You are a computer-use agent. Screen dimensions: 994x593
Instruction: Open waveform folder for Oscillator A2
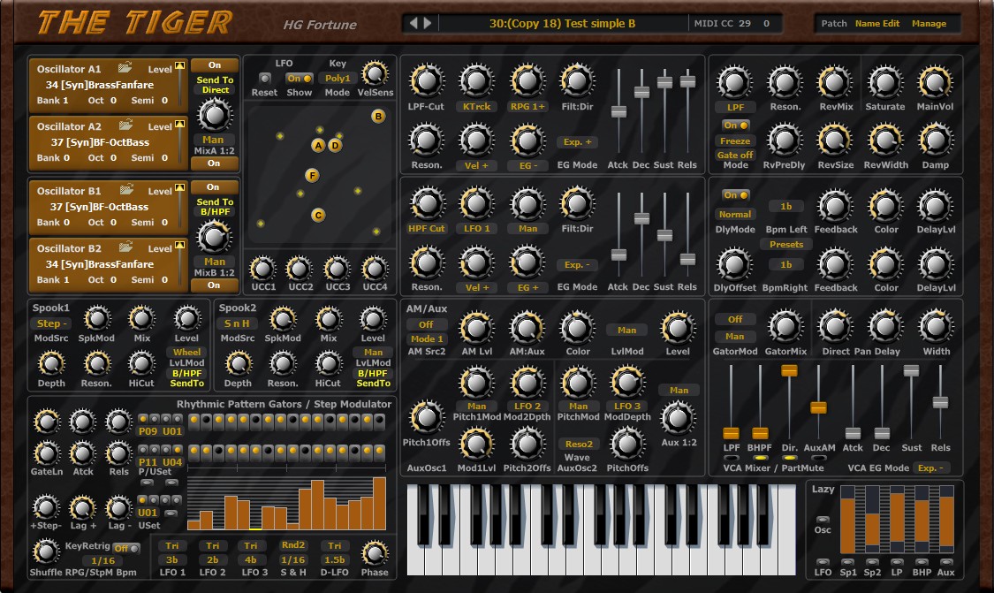pyautogui.click(x=125, y=125)
